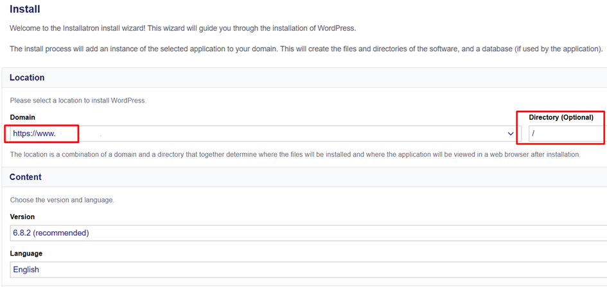Viewport: 607px width, 287px height.
Task: Click 'Choose the version and language' text
Action: [x=62, y=200]
